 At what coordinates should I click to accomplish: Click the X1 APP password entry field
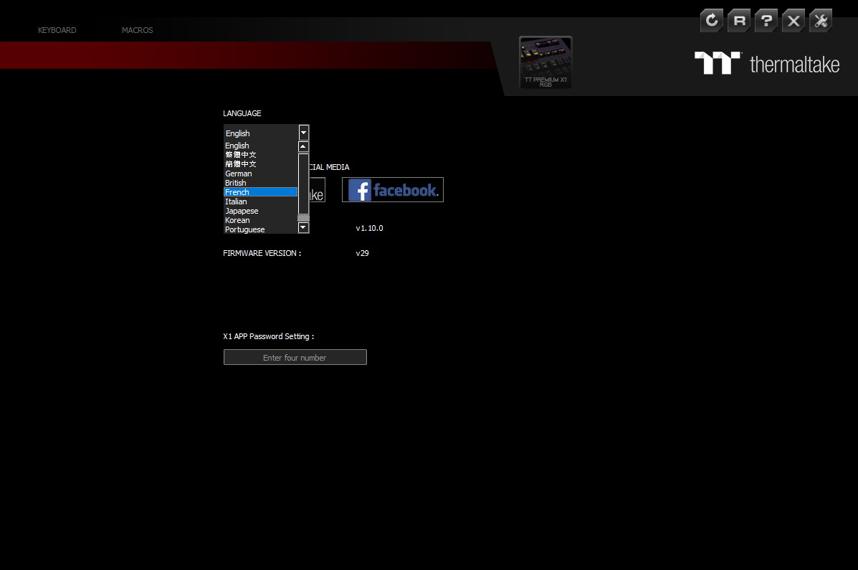click(295, 357)
